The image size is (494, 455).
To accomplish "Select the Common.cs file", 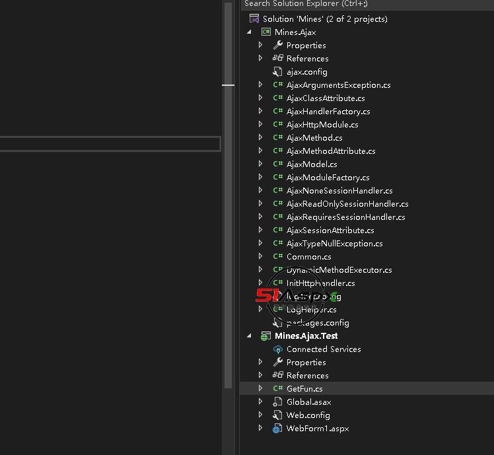I will (x=309, y=256).
